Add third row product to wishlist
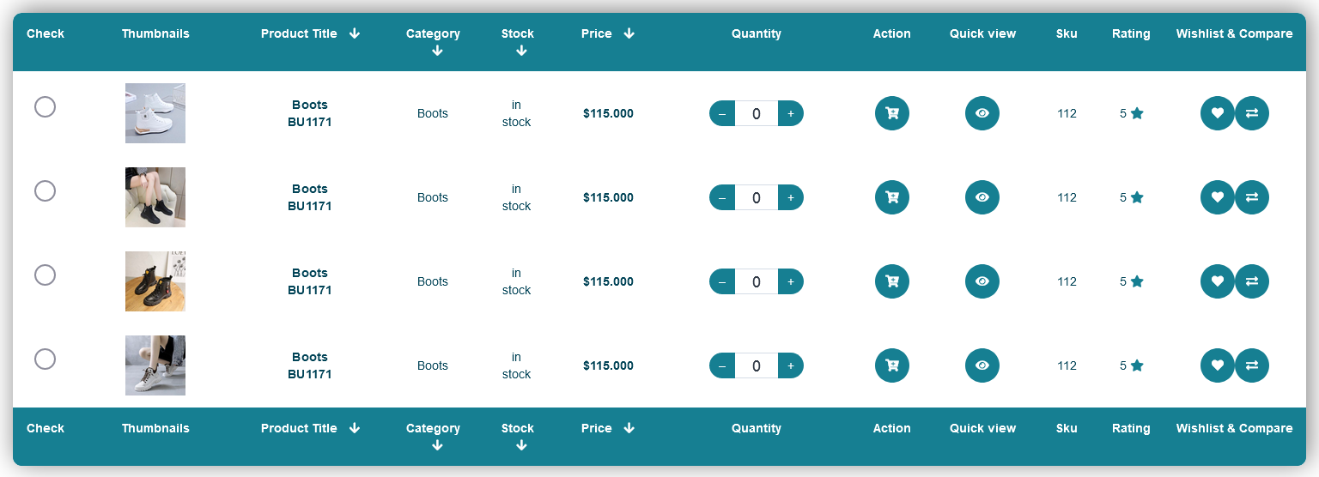 1217,281
